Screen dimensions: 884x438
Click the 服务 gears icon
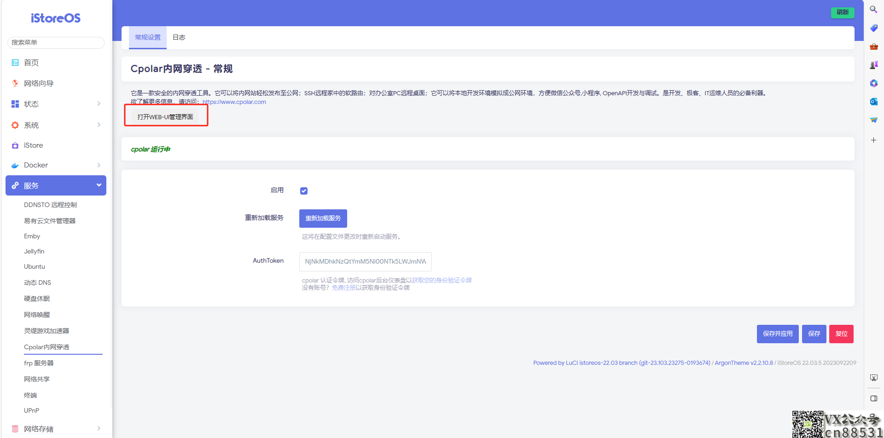point(15,185)
